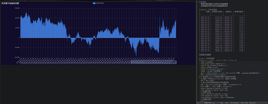Click the #+RESULTS: 日总收益表 line
The width and height of the screenshot is (268, 104).
[x=209, y=9]
